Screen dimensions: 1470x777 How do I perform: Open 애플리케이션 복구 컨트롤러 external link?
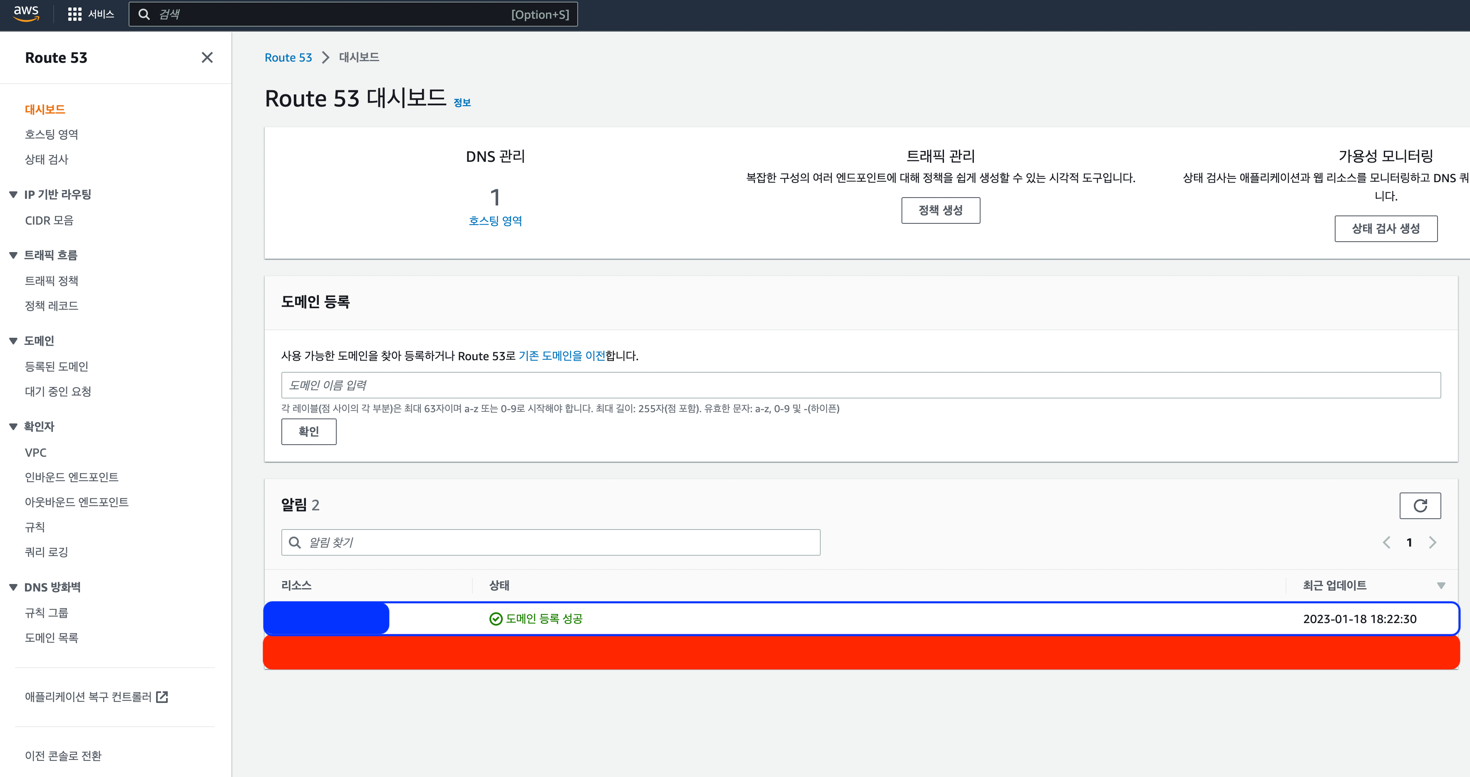tap(97, 697)
